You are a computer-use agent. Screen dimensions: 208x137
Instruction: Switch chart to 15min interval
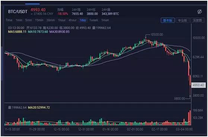(x=39, y=20)
